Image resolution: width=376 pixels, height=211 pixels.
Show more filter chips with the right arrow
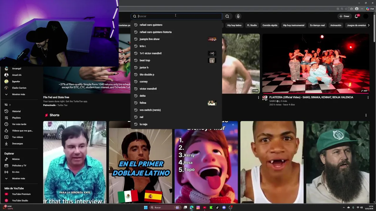(x=369, y=25)
